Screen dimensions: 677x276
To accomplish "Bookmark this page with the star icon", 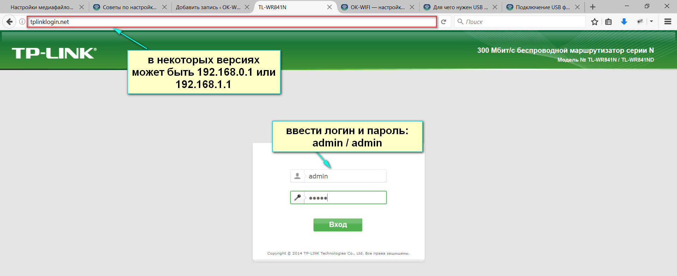I will (x=594, y=22).
